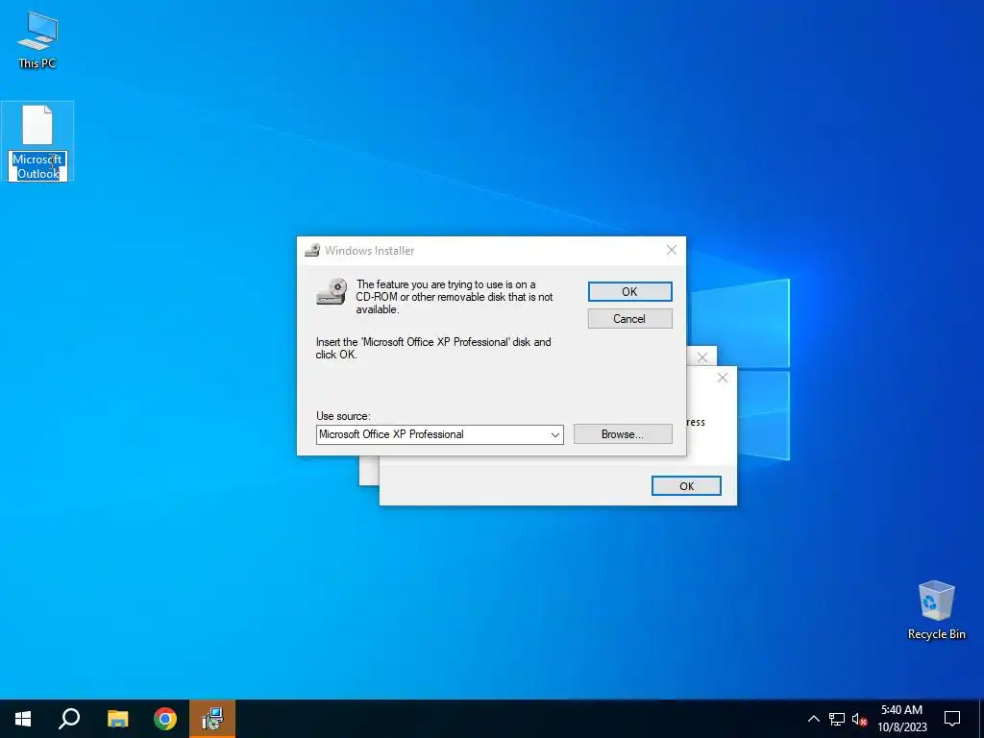Show hidden system tray icons

pos(813,719)
